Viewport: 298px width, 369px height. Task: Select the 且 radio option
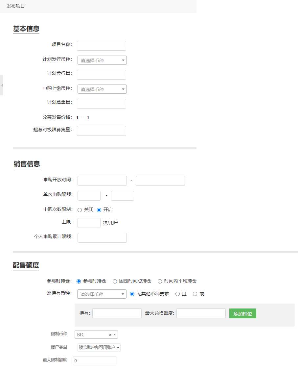(177, 294)
